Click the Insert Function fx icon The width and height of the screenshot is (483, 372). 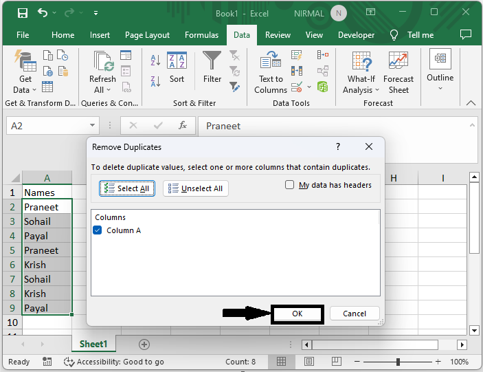(x=183, y=125)
